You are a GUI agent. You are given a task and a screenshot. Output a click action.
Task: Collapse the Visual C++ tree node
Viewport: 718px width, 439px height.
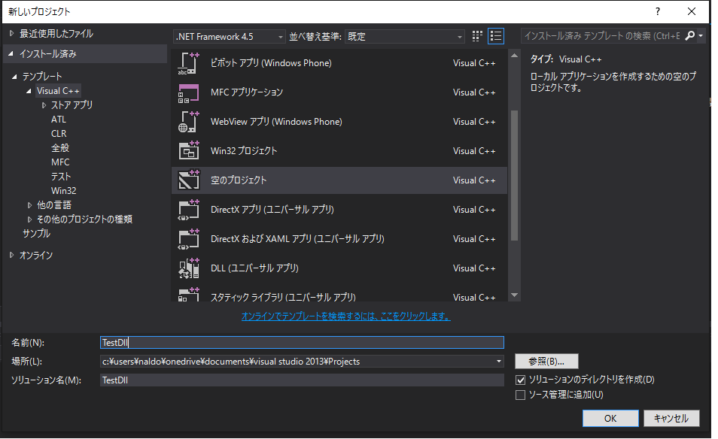pyautogui.click(x=29, y=91)
